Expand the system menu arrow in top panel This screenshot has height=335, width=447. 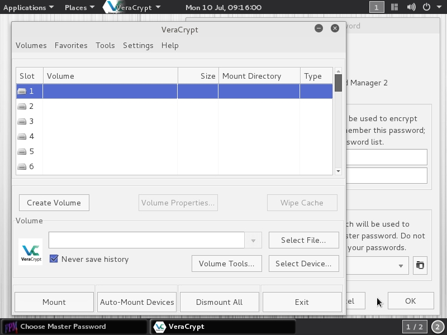(439, 7)
